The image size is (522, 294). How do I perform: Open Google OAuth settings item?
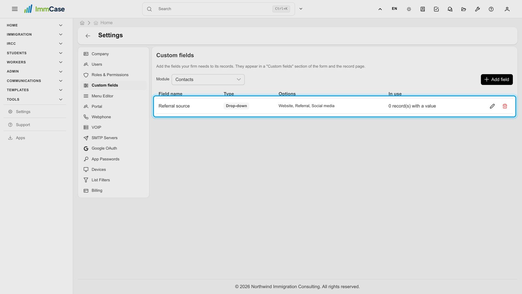coord(114,148)
